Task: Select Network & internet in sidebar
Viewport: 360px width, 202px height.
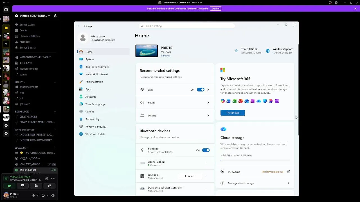Action: click(103, 74)
